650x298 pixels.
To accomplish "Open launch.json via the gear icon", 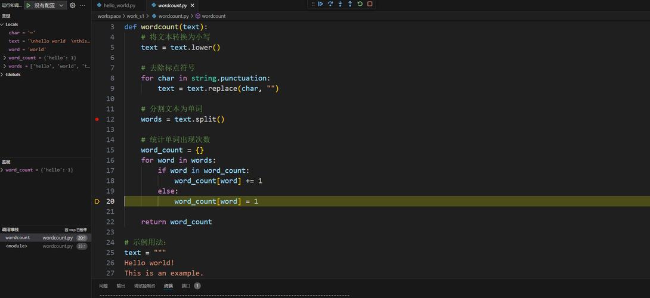I will pos(73,5).
